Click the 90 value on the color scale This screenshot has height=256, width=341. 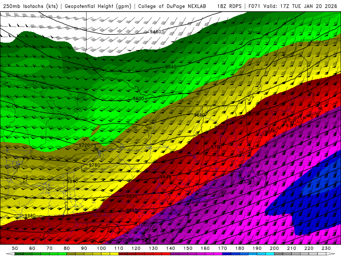click(x=84, y=248)
